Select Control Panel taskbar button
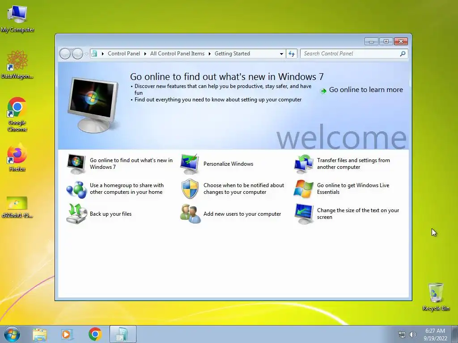The width and height of the screenshot is (458, 343). point(123,334)
